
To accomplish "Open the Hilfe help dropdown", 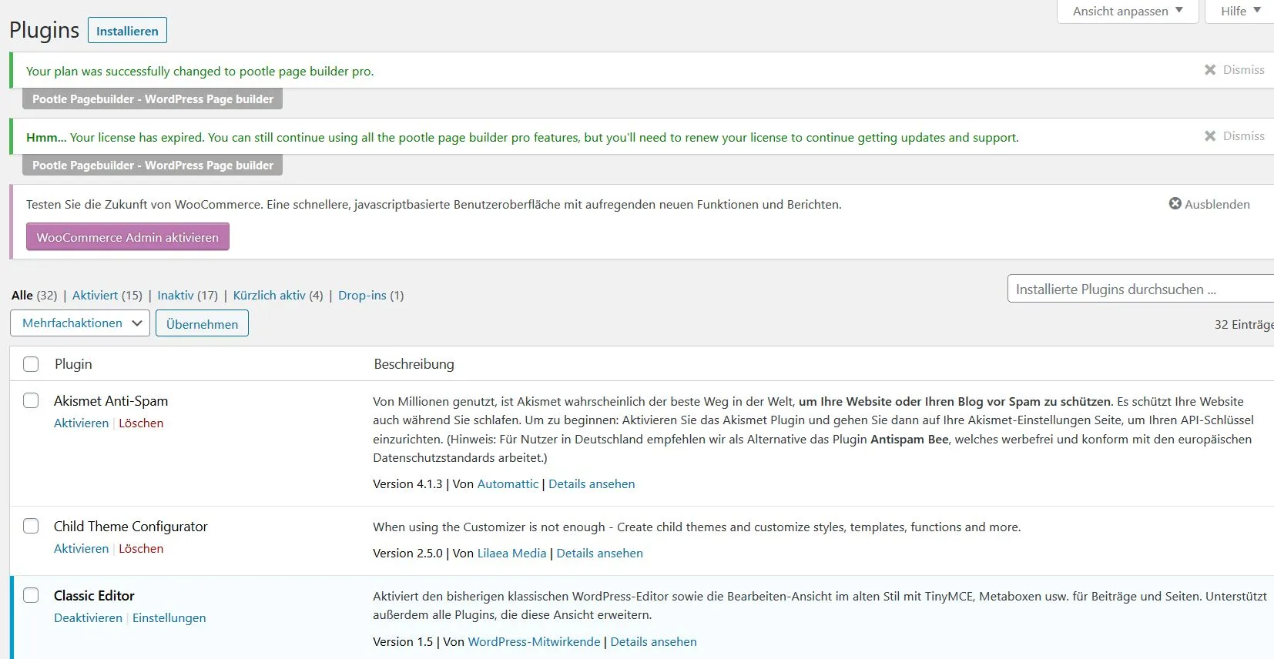I will (1240, 12).
